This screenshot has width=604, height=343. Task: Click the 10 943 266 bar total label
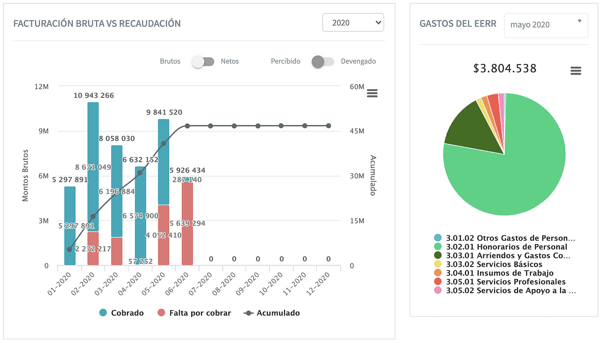coord(94,96)
